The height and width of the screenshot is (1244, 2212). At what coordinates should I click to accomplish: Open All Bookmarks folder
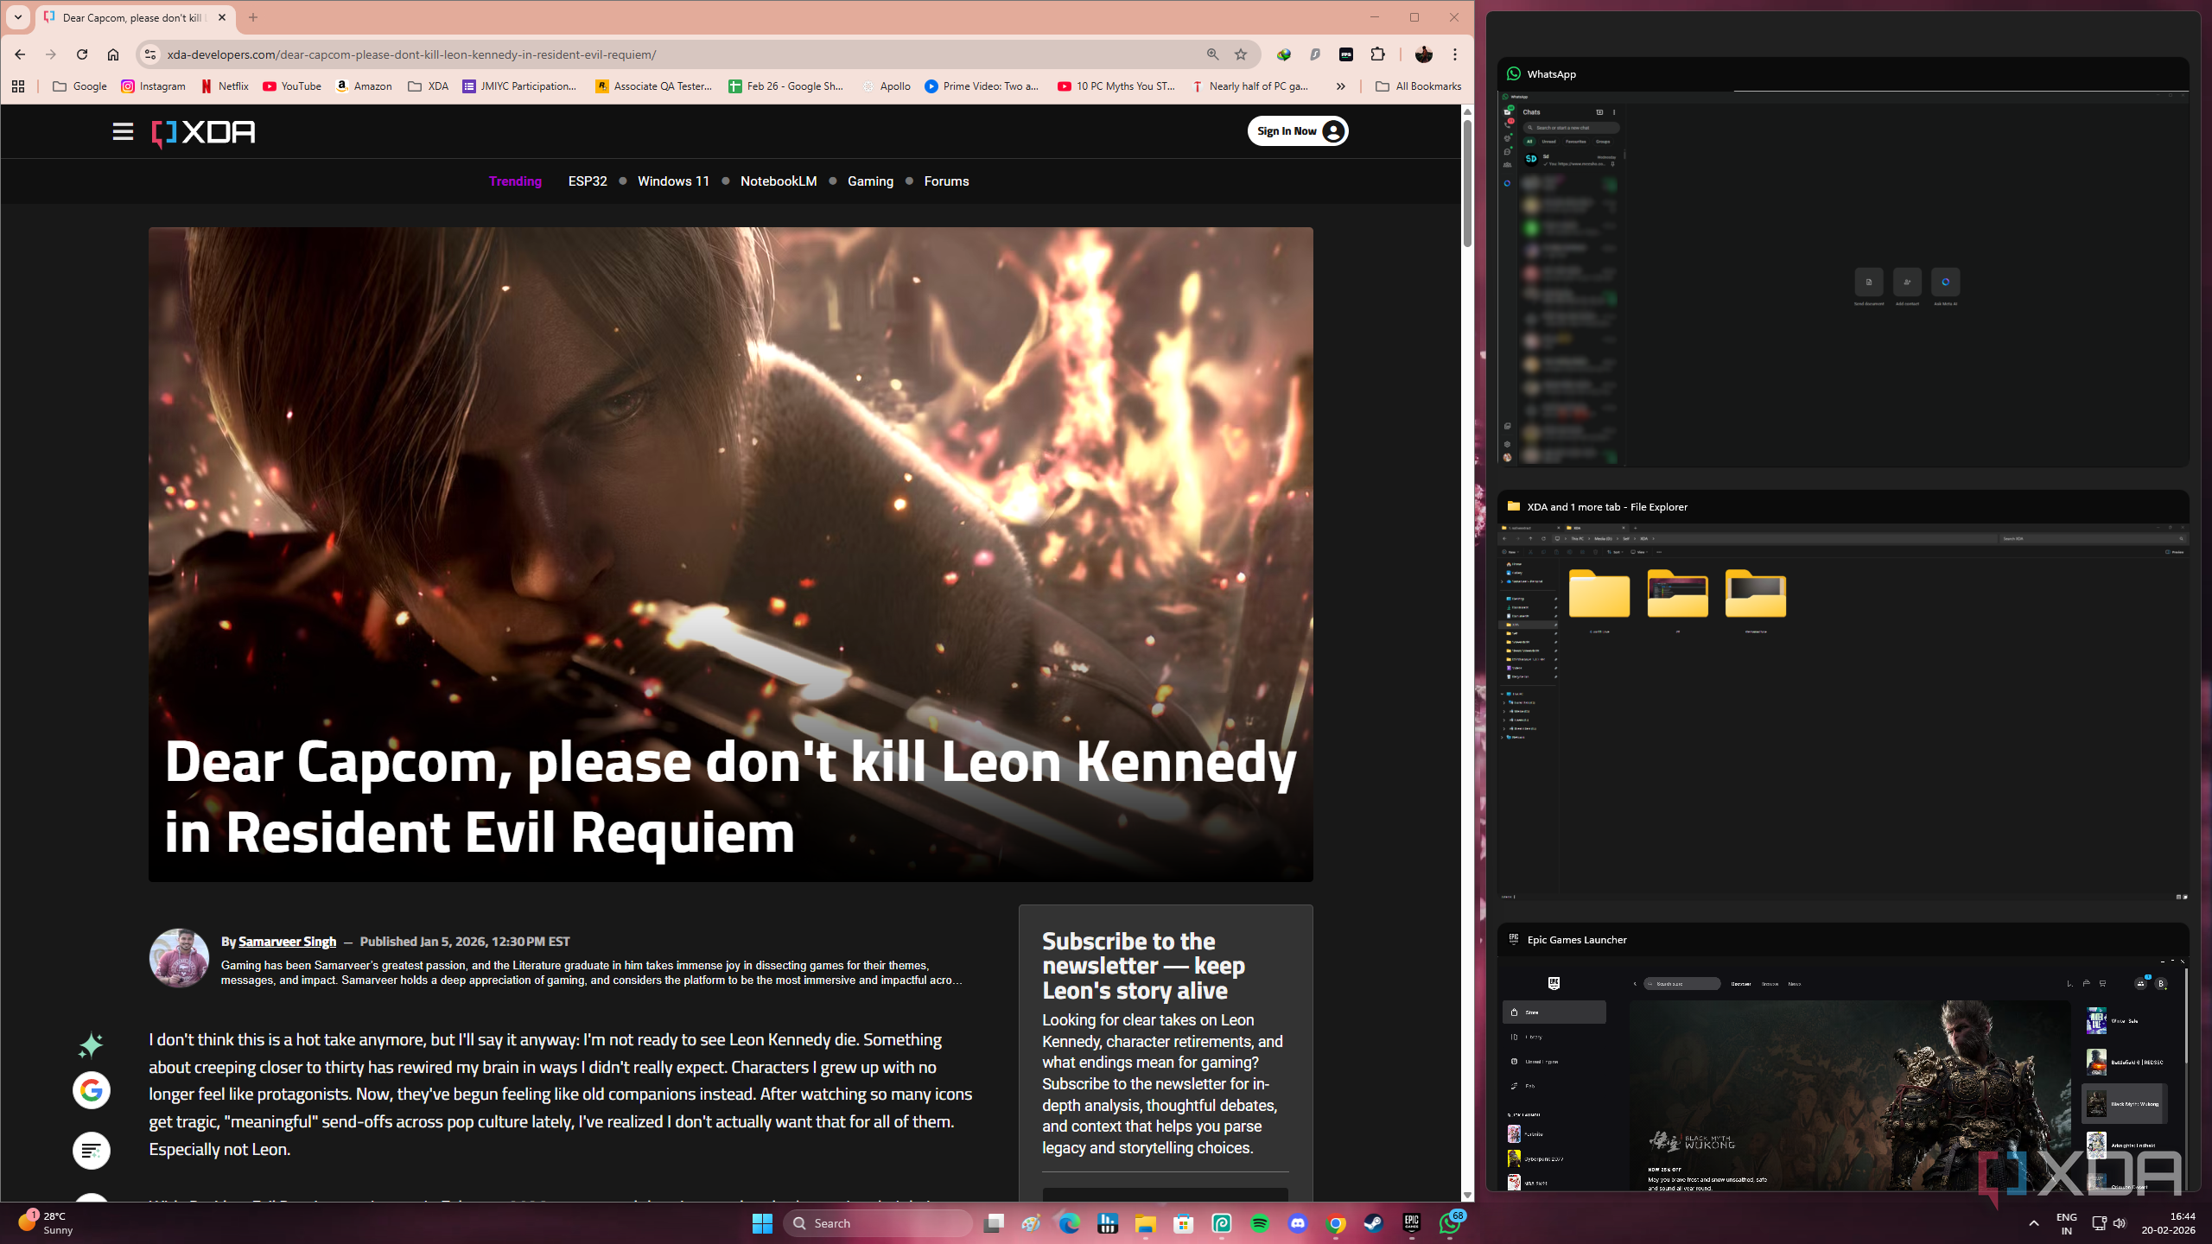[x=1419, y=86]
